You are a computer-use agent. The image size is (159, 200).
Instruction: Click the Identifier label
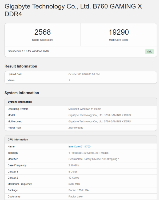coord(13,159)
